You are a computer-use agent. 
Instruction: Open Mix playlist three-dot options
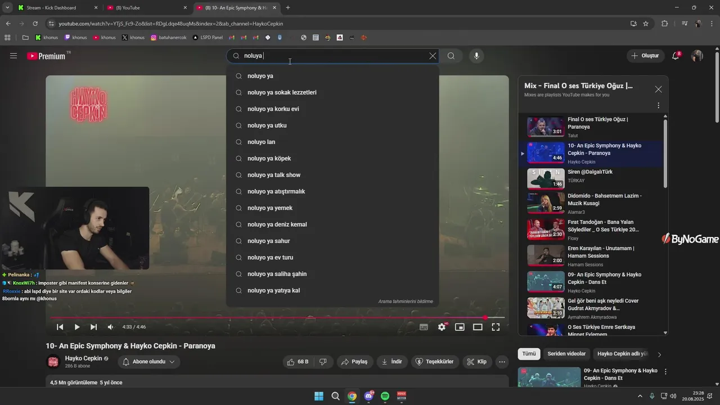[658, 105]
